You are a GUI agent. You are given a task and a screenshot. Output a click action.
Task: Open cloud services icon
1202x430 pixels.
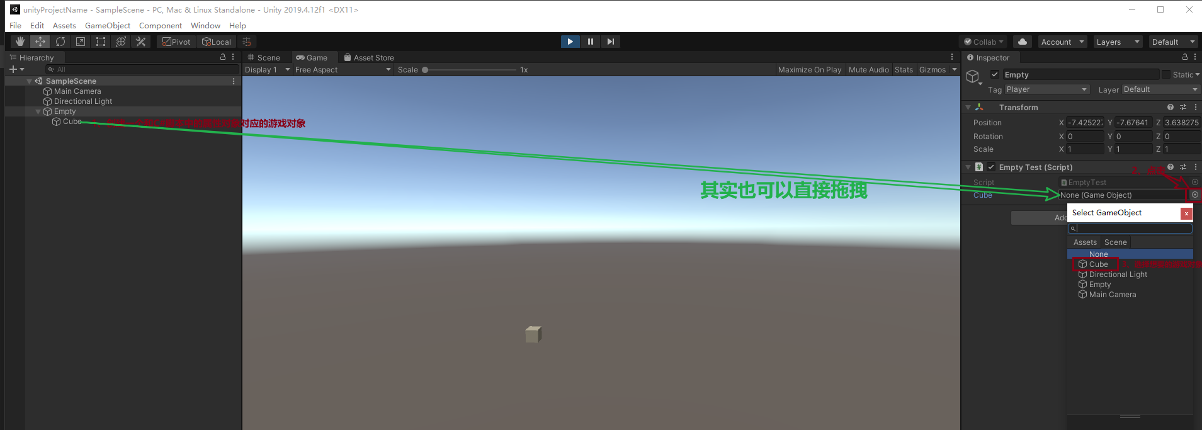[x=1023, y=42]
